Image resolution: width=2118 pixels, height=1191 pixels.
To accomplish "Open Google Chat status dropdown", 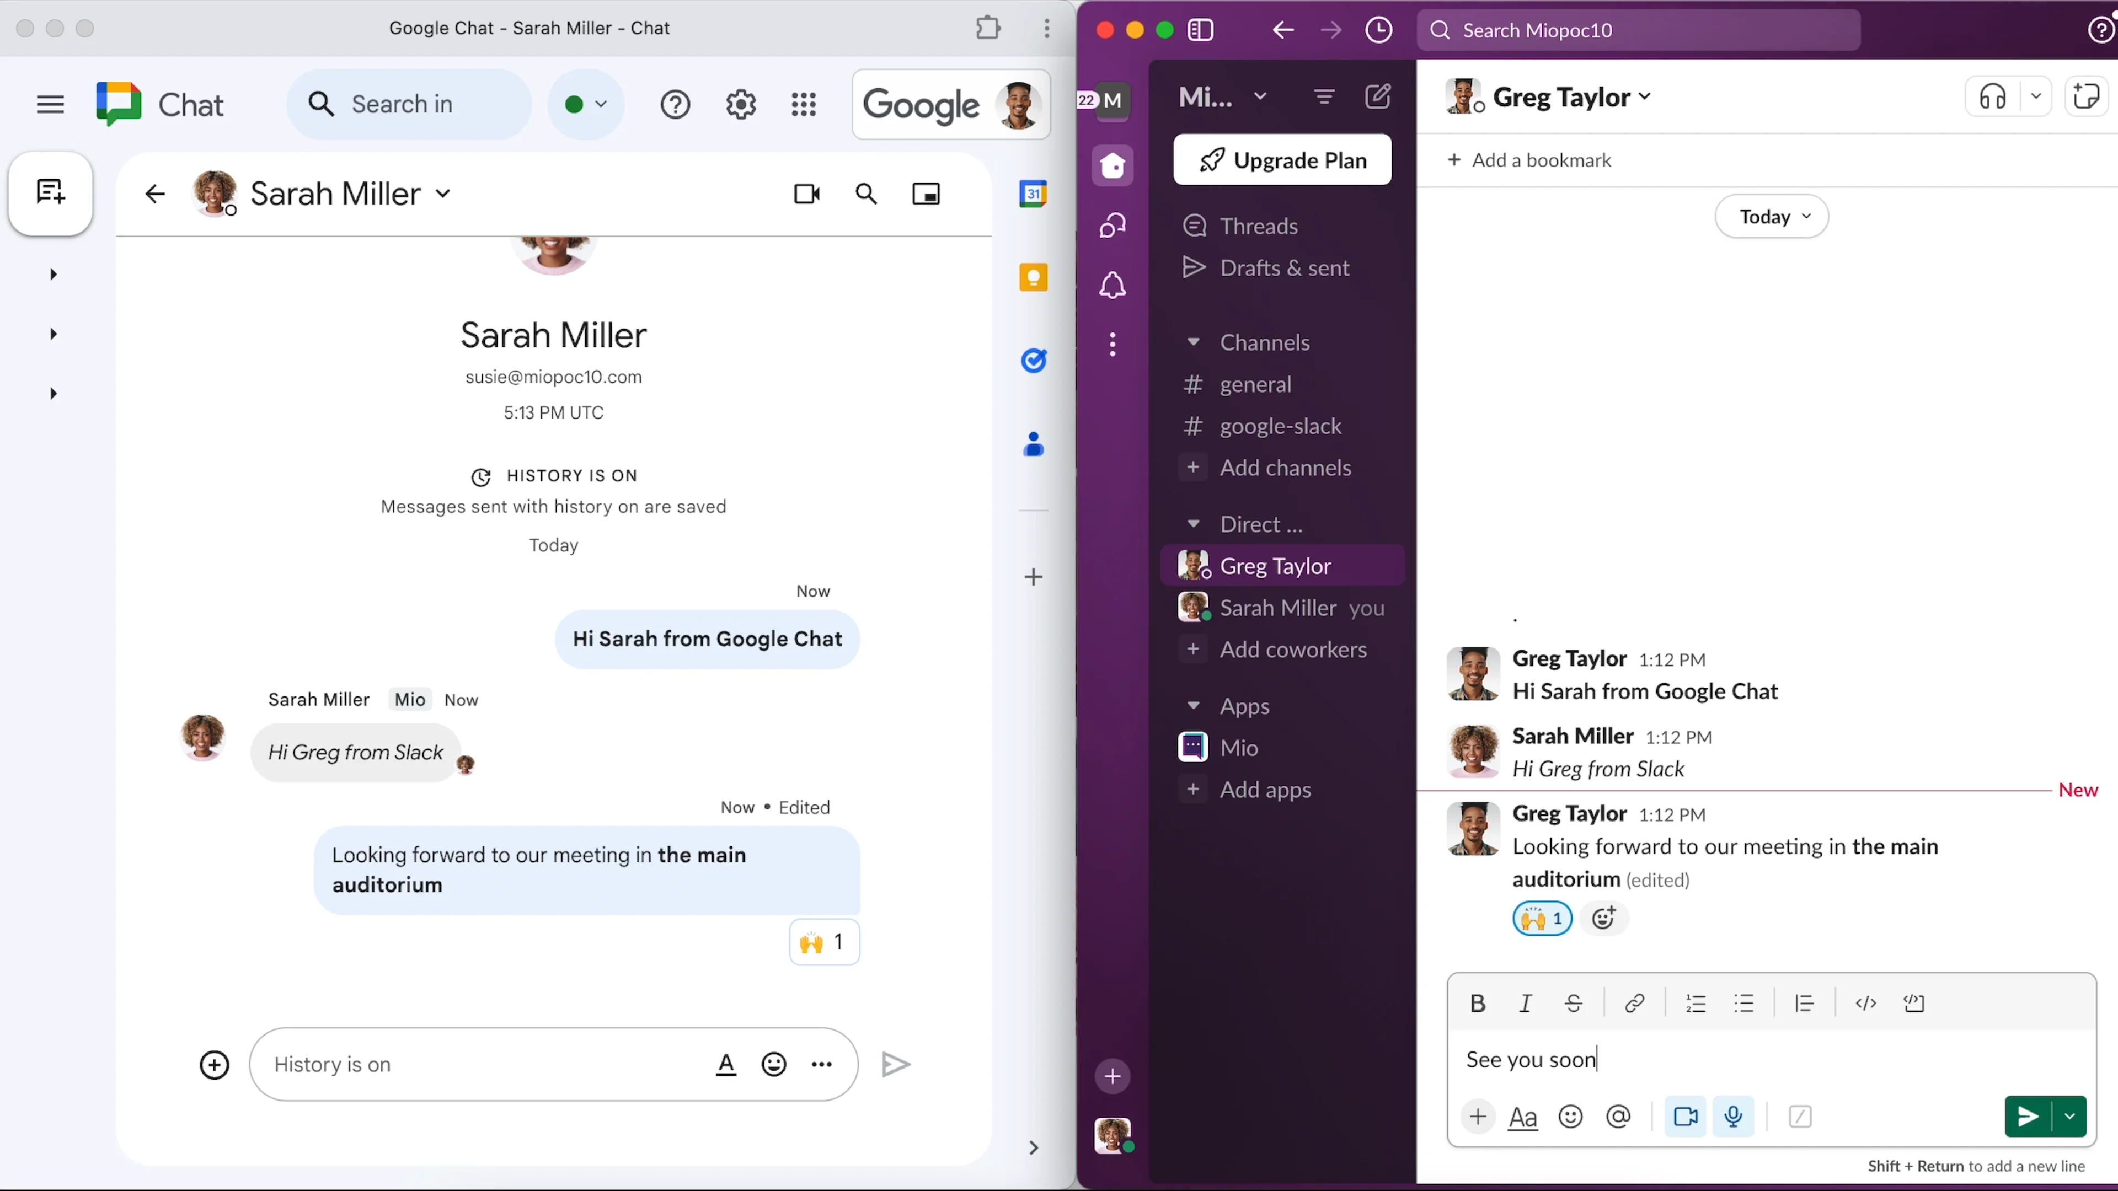I will [x=585, y=104].
